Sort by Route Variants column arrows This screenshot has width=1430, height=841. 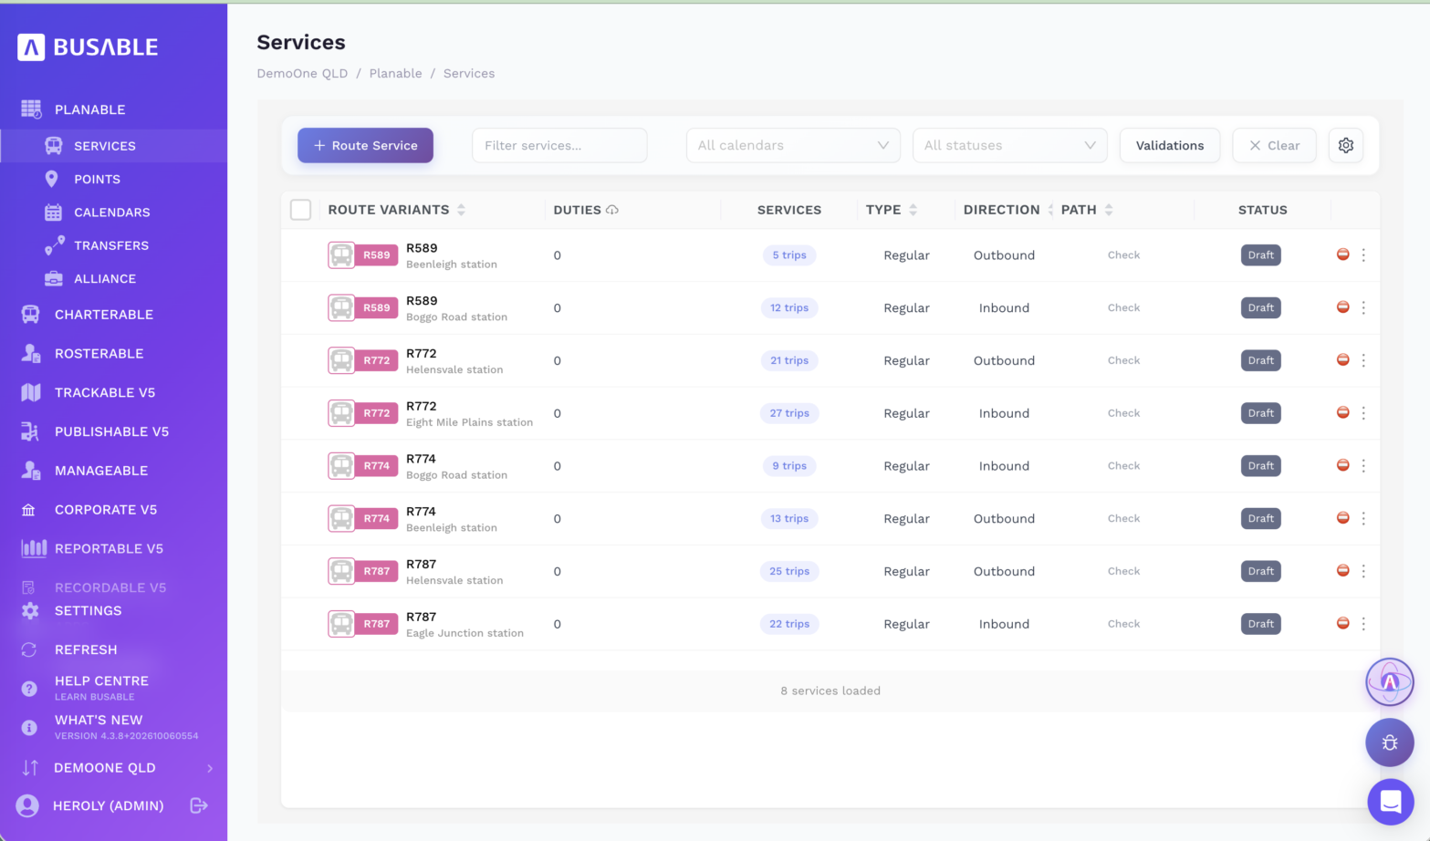coord(461,210)
